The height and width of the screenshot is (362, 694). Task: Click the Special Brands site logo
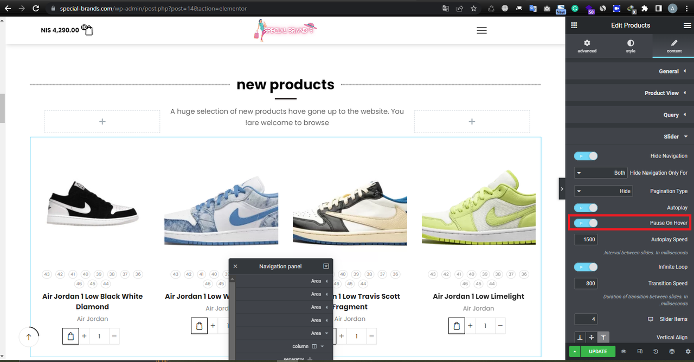point(285,30)
